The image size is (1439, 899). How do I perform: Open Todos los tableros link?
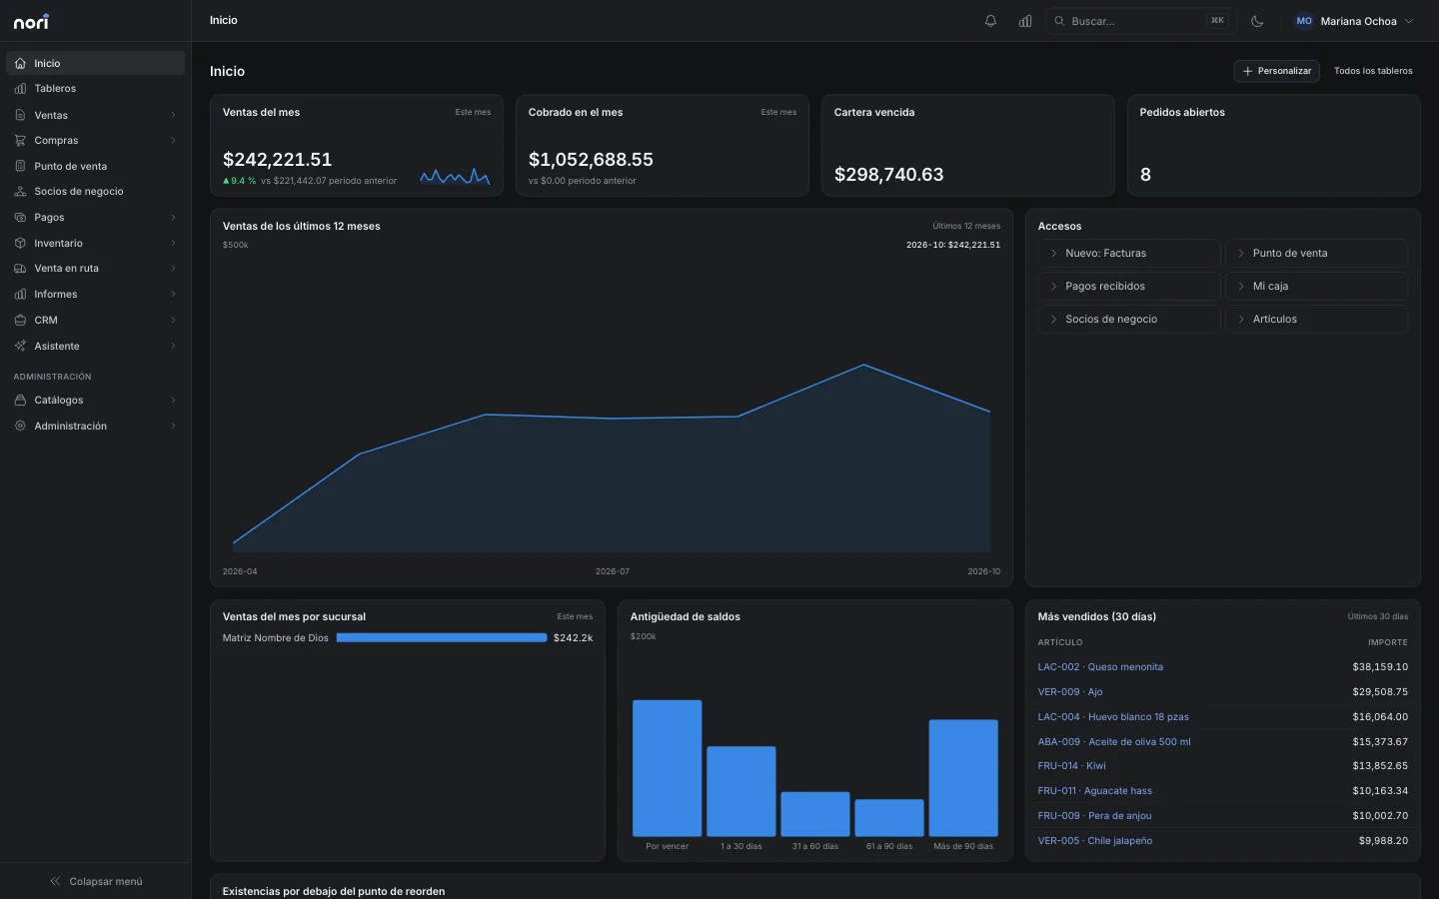click(1373, 71)
